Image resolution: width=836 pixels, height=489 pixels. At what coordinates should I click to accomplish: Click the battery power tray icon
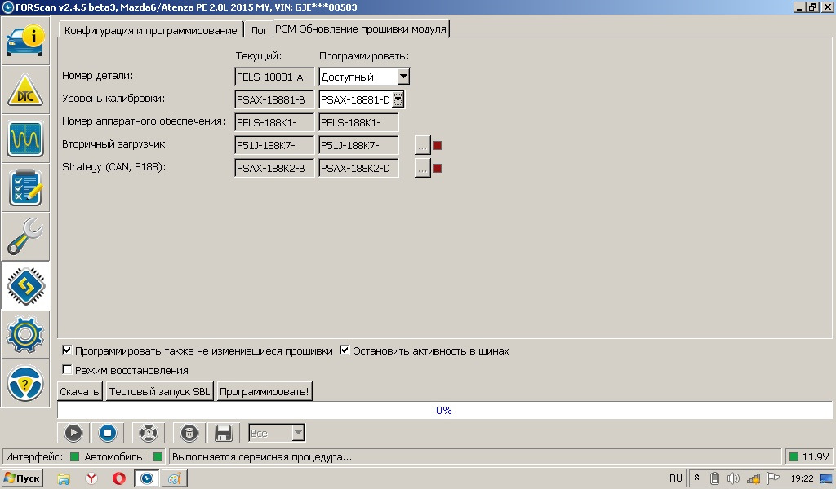[715, 478]
